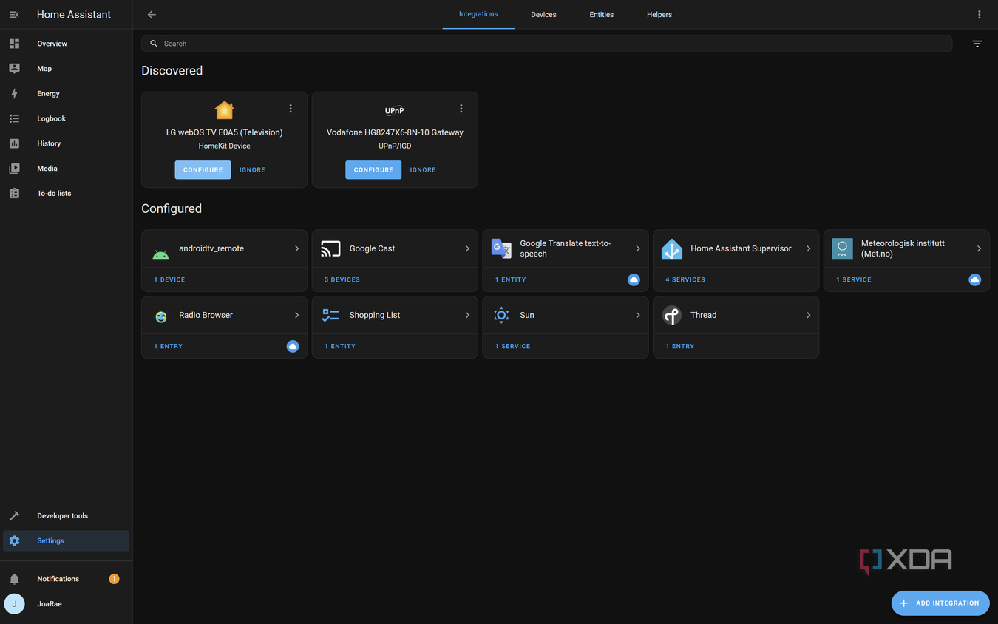This screenshot has height=624, width=998.
Task: Click the Shopping List icon
Action: 330,315
